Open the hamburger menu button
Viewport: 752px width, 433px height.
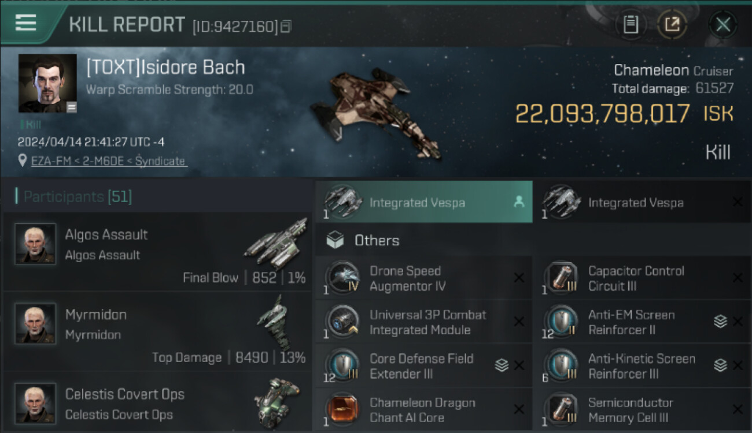[26, 24]
